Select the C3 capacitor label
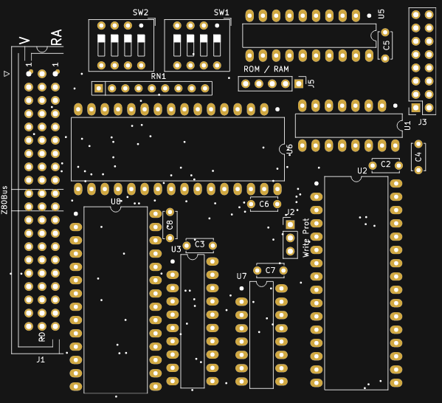The image size is (442, 403). tap(199, 244)
